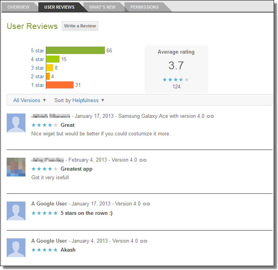The width and height of the screenshot is (278, 270).
Task: Click the 'Average rating' label
Action: click(176, 52)
